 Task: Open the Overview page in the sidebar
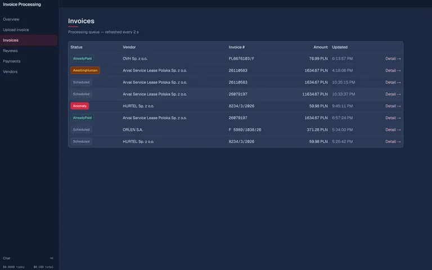(x=11, y=19)
